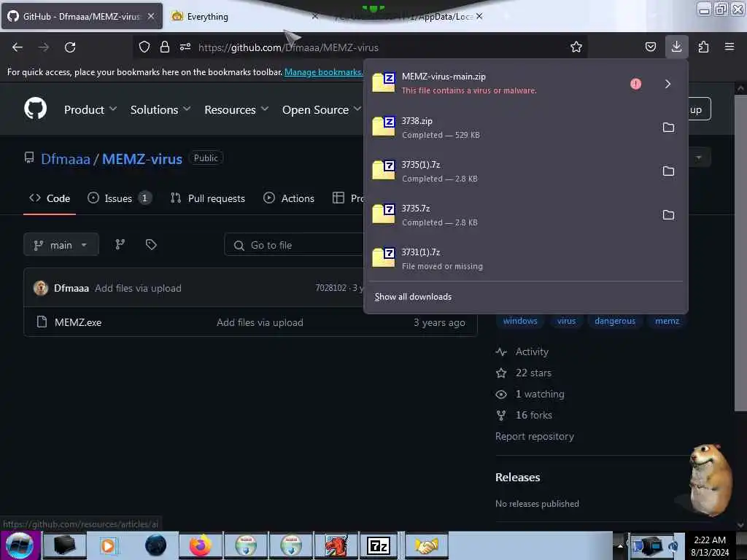Click the malware warning badge for MEMZ-virus-main.zip

pos(635,84)
